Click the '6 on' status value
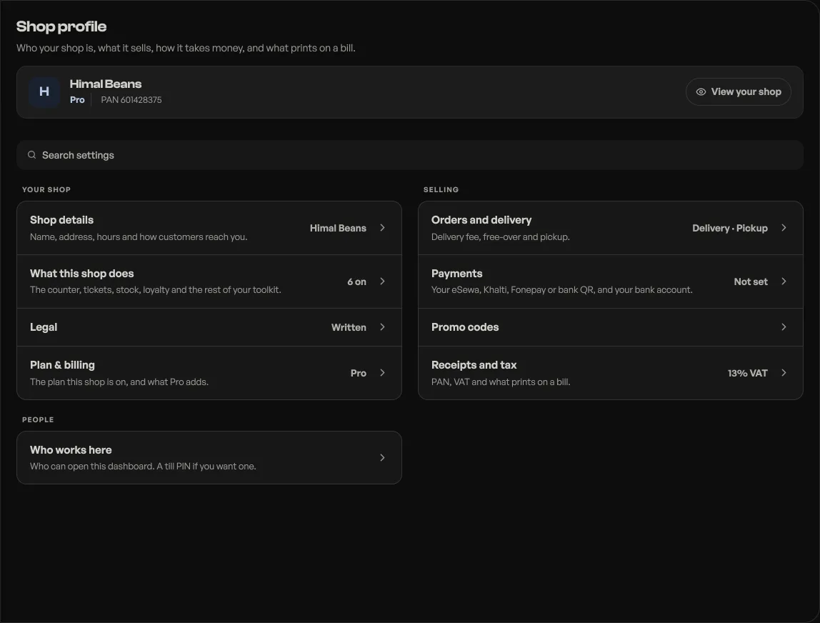This screenshot has width=820, height=623. [356, 281]
